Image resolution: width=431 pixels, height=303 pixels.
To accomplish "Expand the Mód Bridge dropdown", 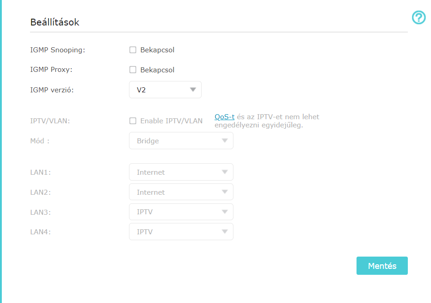I will tap(181, 141).
